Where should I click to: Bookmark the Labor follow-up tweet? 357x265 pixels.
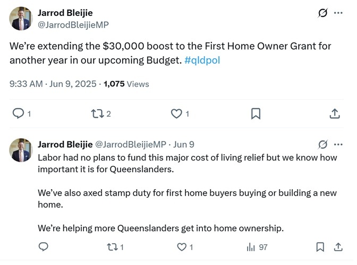pyautogui.click(x=320, y=247)
